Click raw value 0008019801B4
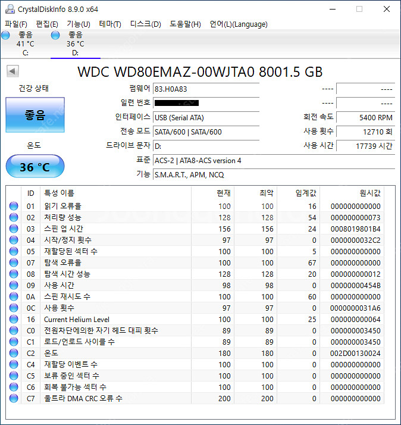The width and height of the screenshot is (401, 425). (x=355, y=229)
